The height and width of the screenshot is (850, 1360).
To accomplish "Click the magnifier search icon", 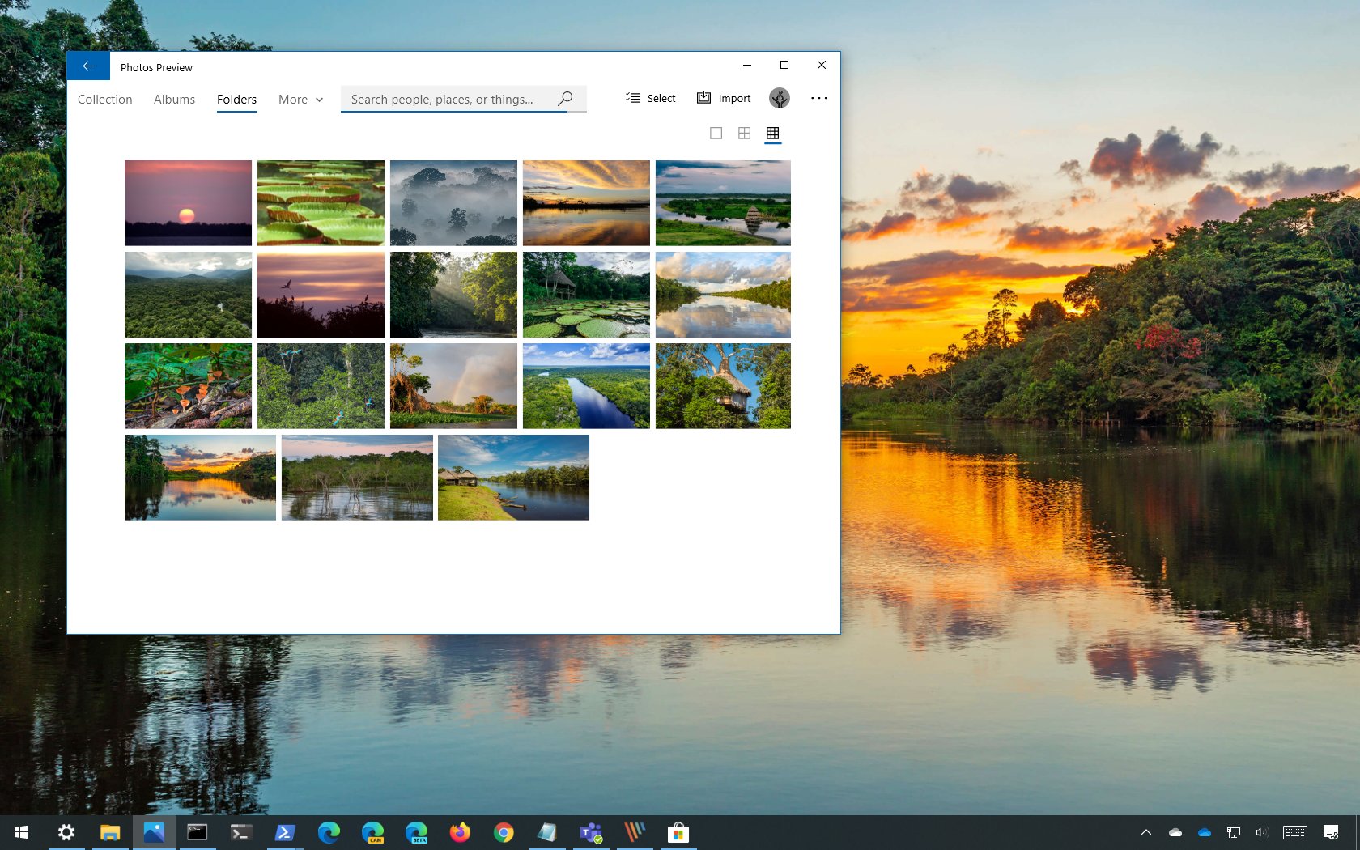I will point(565,99).
